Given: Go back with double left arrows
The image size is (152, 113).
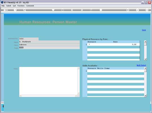Looking at the screenshot, I should tap(72, 10).
